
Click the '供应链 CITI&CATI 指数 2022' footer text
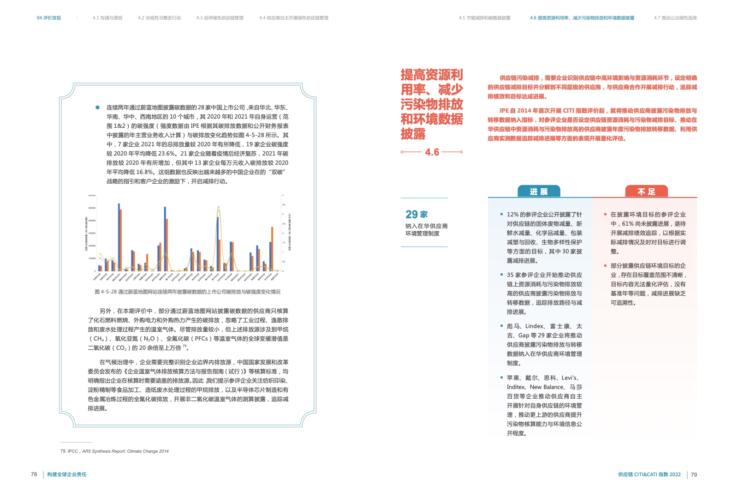(649, 474)
